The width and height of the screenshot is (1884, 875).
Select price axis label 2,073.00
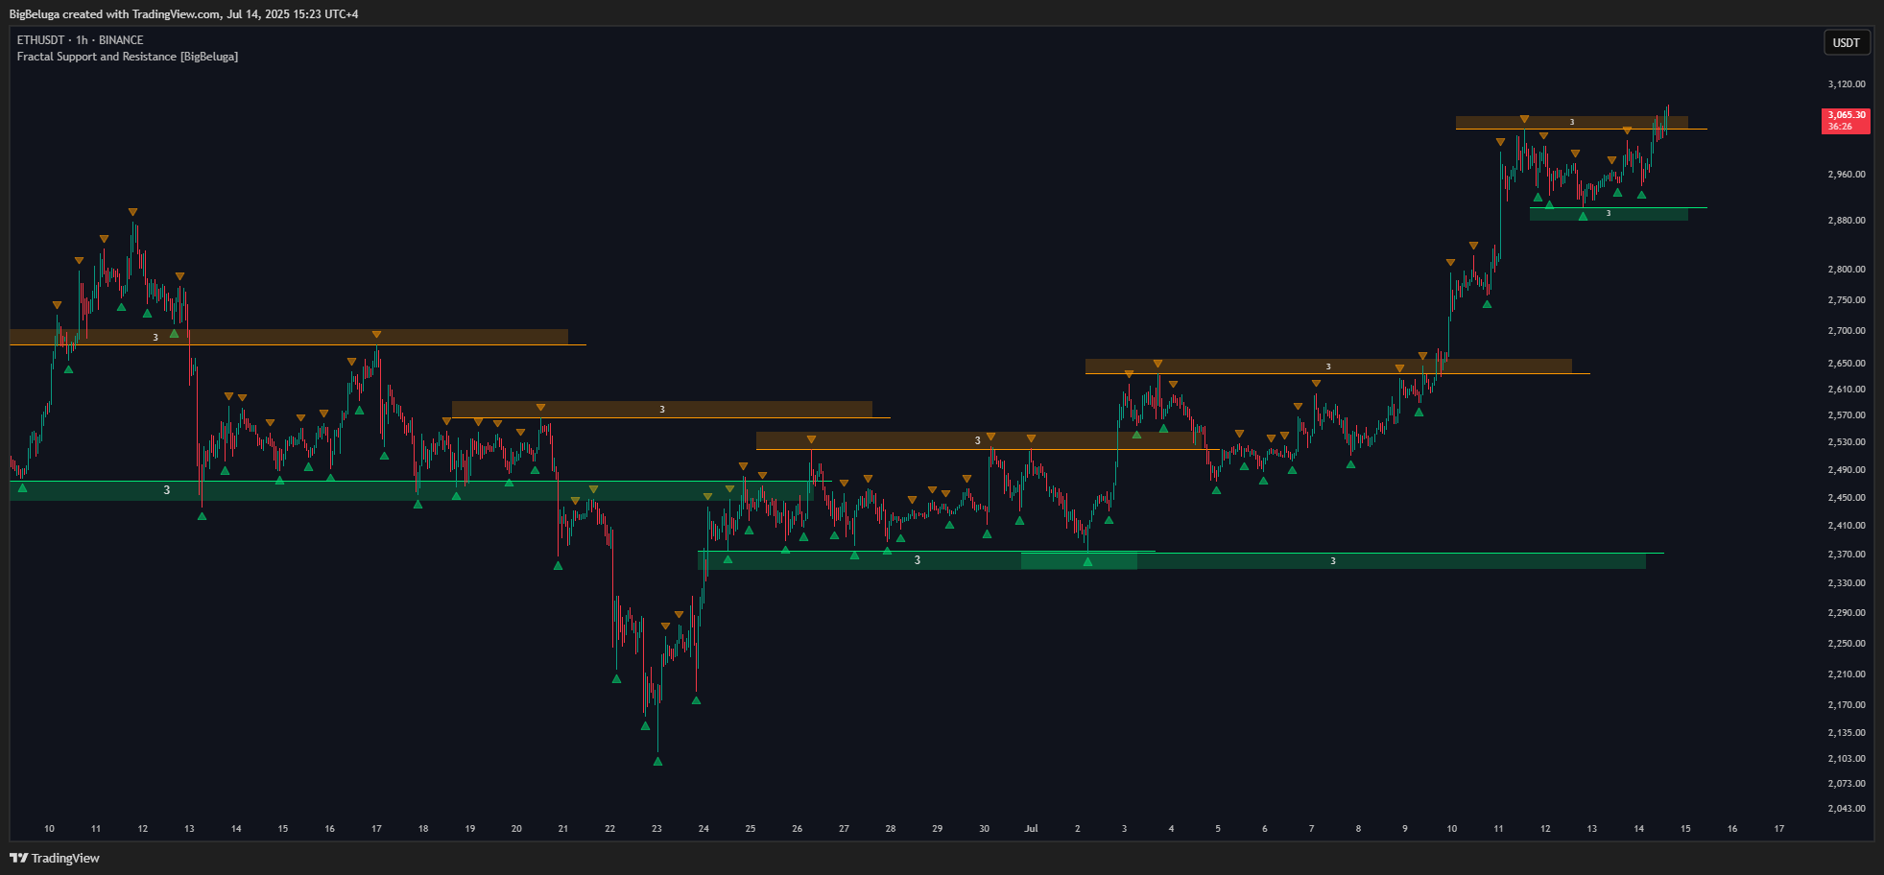click(1847, 784)
